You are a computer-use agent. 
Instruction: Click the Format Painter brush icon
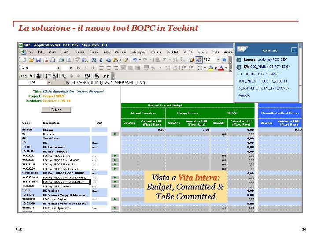pyautogui.click(x=126, y=60)
